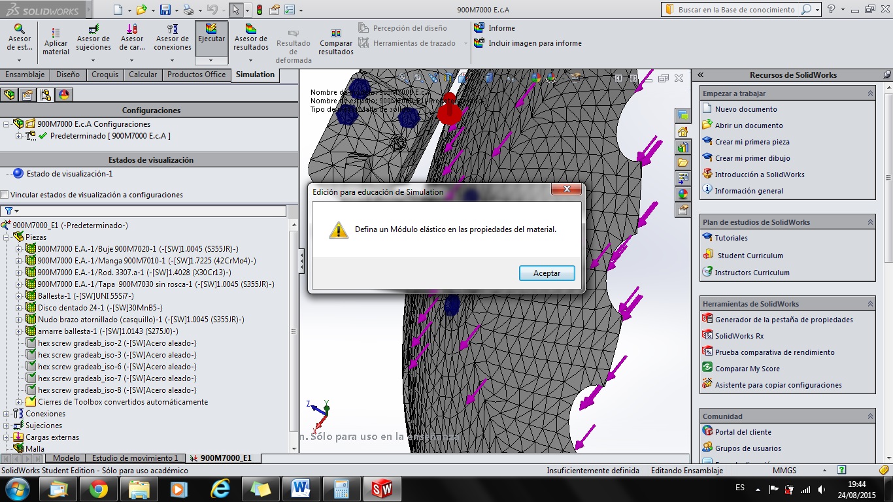Open Microsoft Word from the taskbar

301,488
